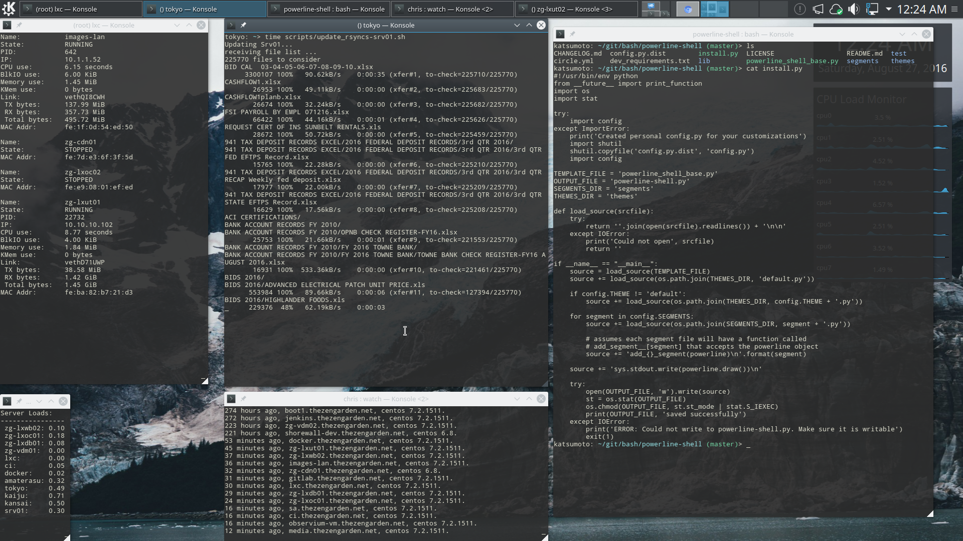Image resolution: width=963 pixels, height=541 pixels.
Task: Pin tokyo Konsole window to all desktops
Action: tap(243, 25)
